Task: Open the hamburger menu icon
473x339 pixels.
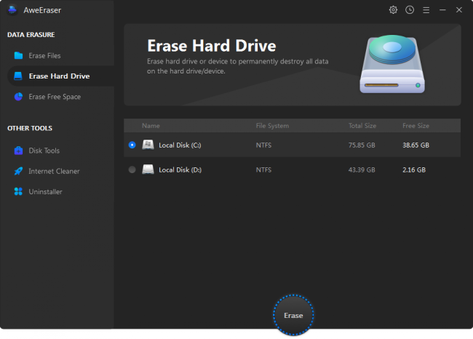Action: [x=426, y=10]
